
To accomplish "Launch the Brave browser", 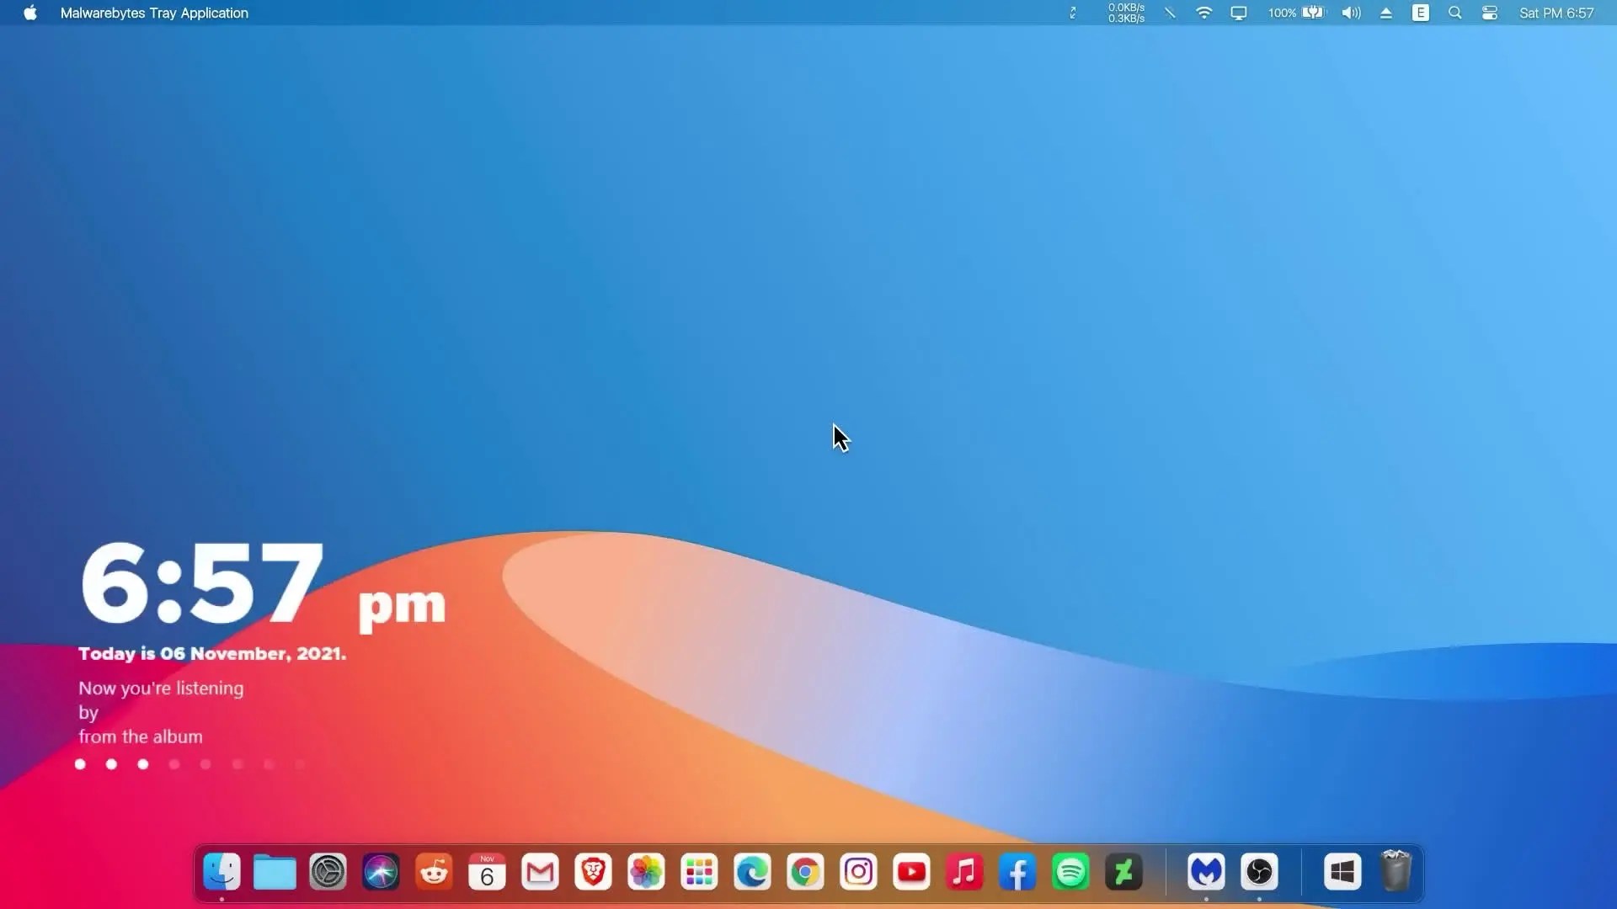I will click(593, 872).
